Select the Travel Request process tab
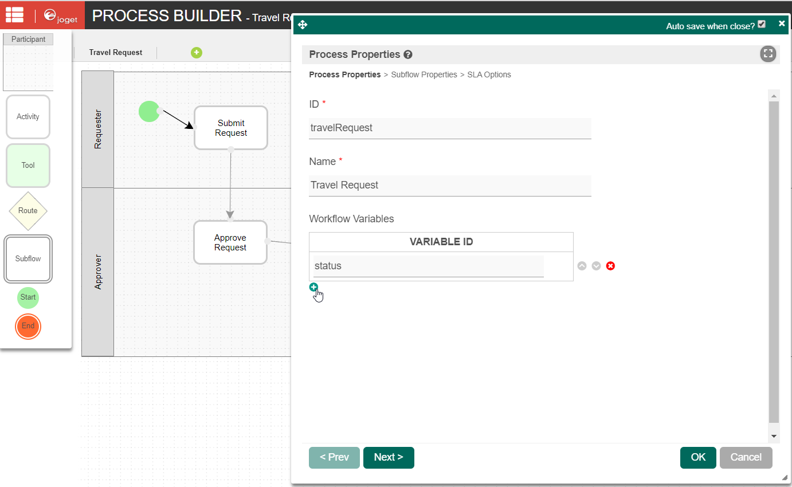 116,53
